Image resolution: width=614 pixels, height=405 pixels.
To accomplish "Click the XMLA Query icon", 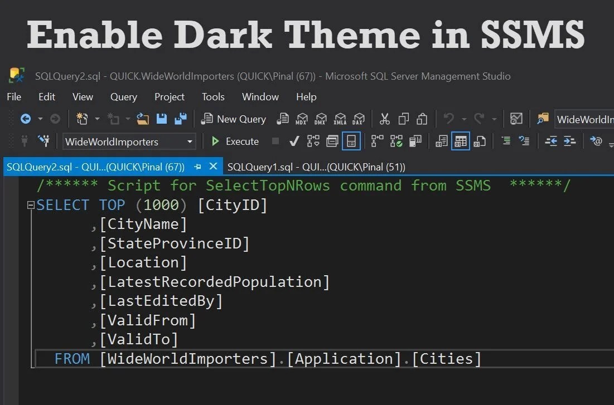I will click(x=340, y=119).
